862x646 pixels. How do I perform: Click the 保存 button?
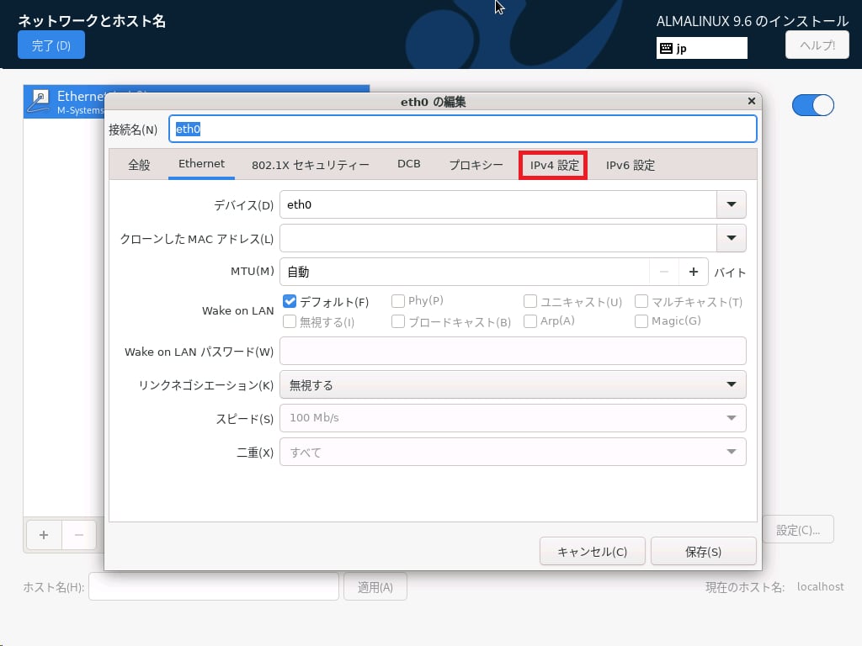click(703, 552)
